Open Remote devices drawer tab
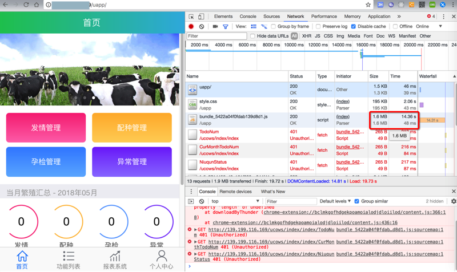The height and width of the screenshot is (272, 457). (x=235, y=192)
